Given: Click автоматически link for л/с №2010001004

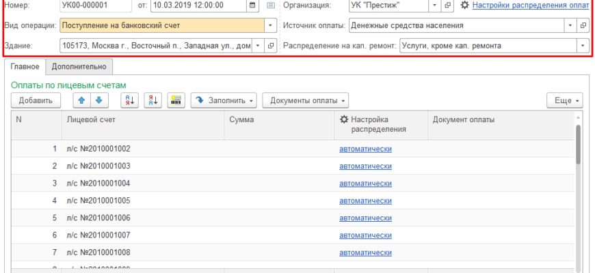Looking at the screenshot, I should [x=365, y=184].
